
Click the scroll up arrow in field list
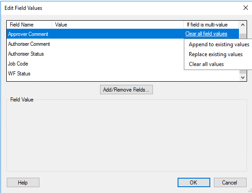(x=243, y=25)
